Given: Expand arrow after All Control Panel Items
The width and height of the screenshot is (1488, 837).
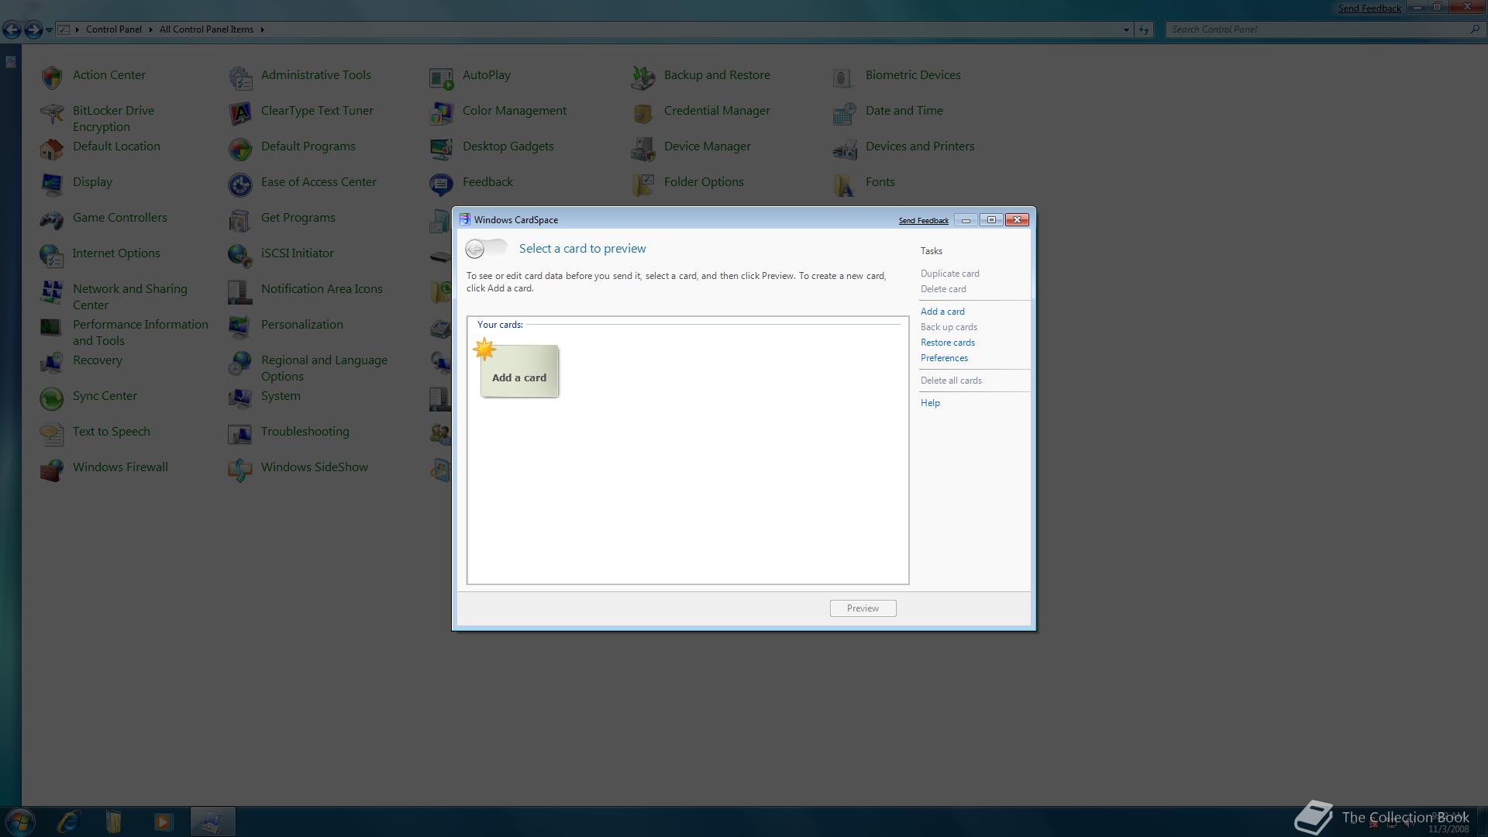Looking at the screenshot, I should 262,29.
